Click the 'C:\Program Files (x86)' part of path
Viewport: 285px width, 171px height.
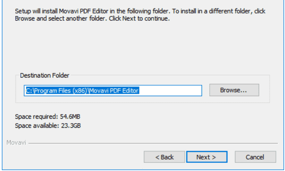click(57, 91)
